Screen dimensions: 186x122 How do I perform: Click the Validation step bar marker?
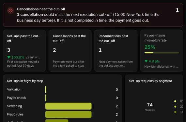coord(46,89)
